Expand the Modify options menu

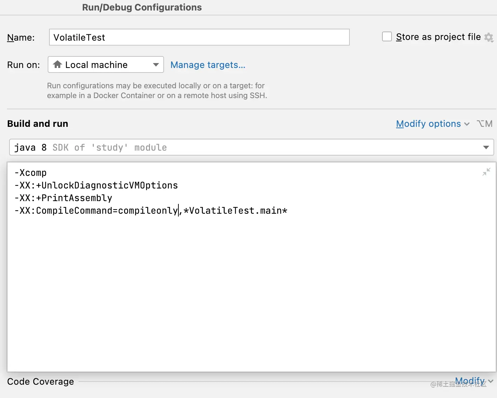(433, 124)
